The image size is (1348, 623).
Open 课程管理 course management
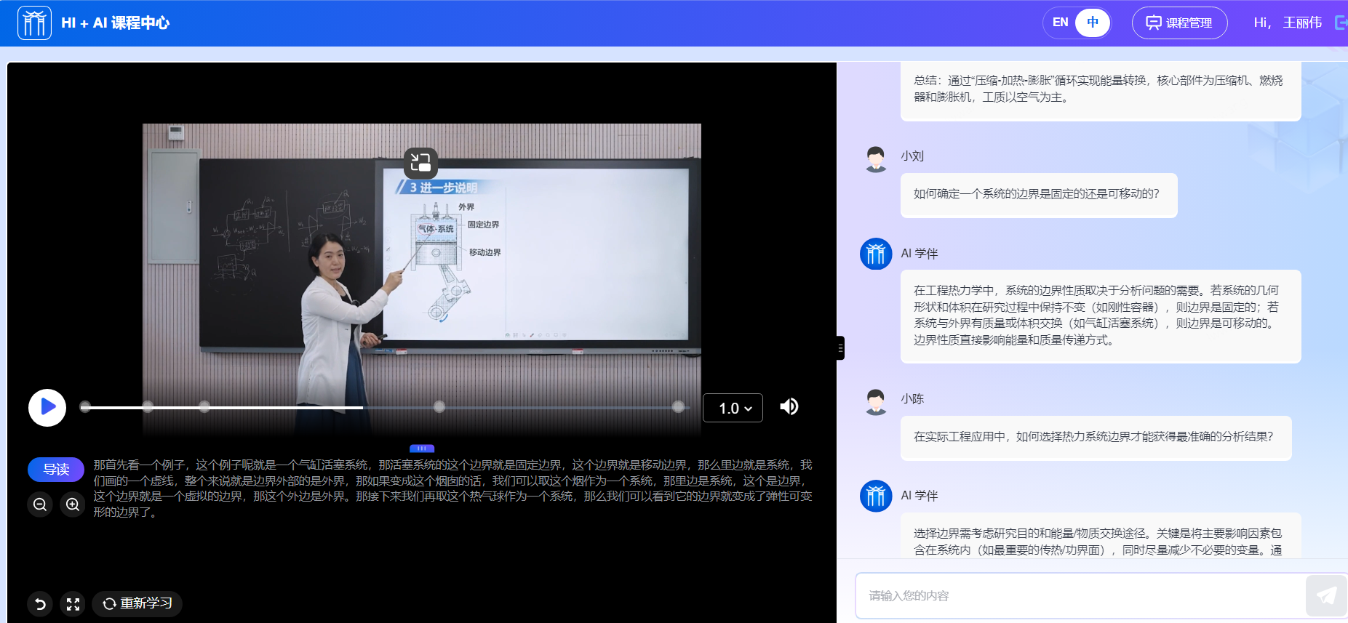click(1179, 23)
